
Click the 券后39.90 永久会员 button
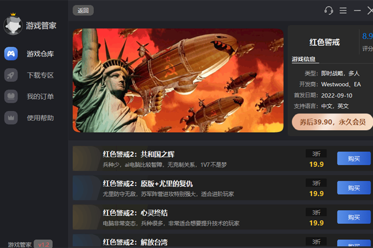click(333, 122)
